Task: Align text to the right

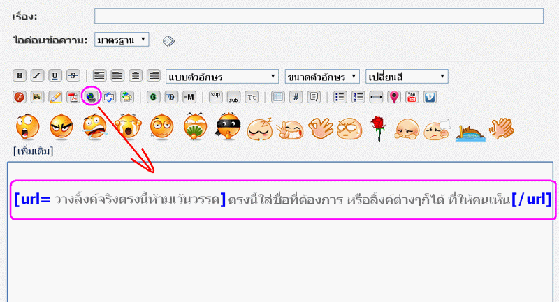Action: coord(154,75)
